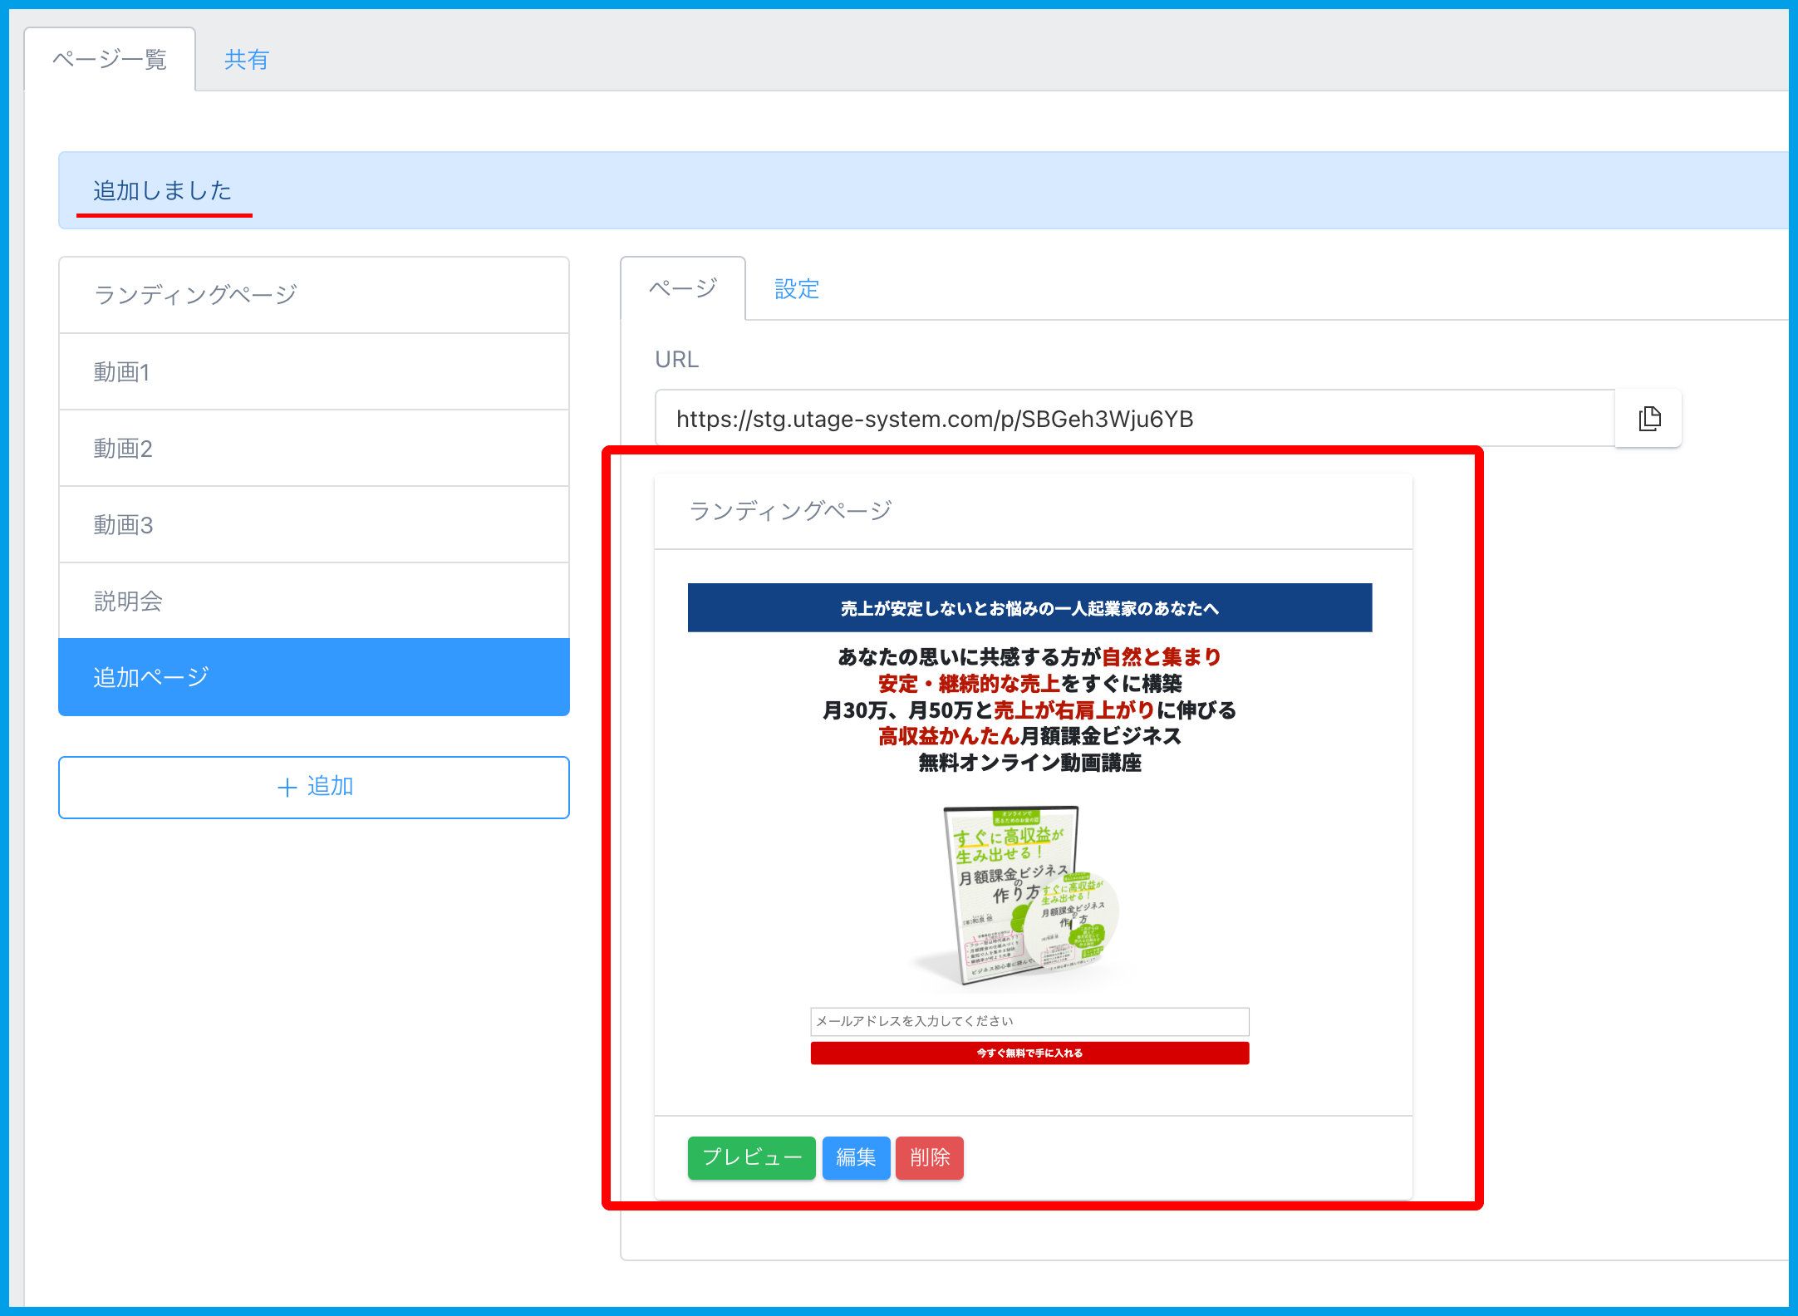
Task: Click the red 削除 button
Action: tap(929, 1157)
